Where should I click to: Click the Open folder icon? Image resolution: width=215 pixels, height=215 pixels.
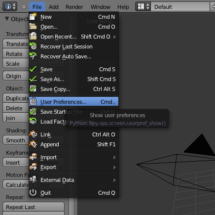click(x=33, y=27)
